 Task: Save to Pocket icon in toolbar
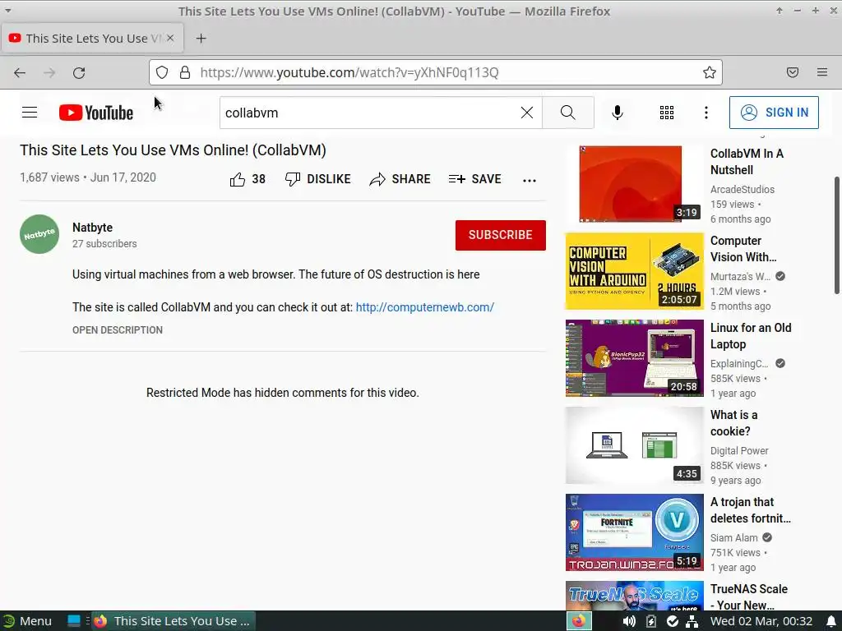(793, 72)
